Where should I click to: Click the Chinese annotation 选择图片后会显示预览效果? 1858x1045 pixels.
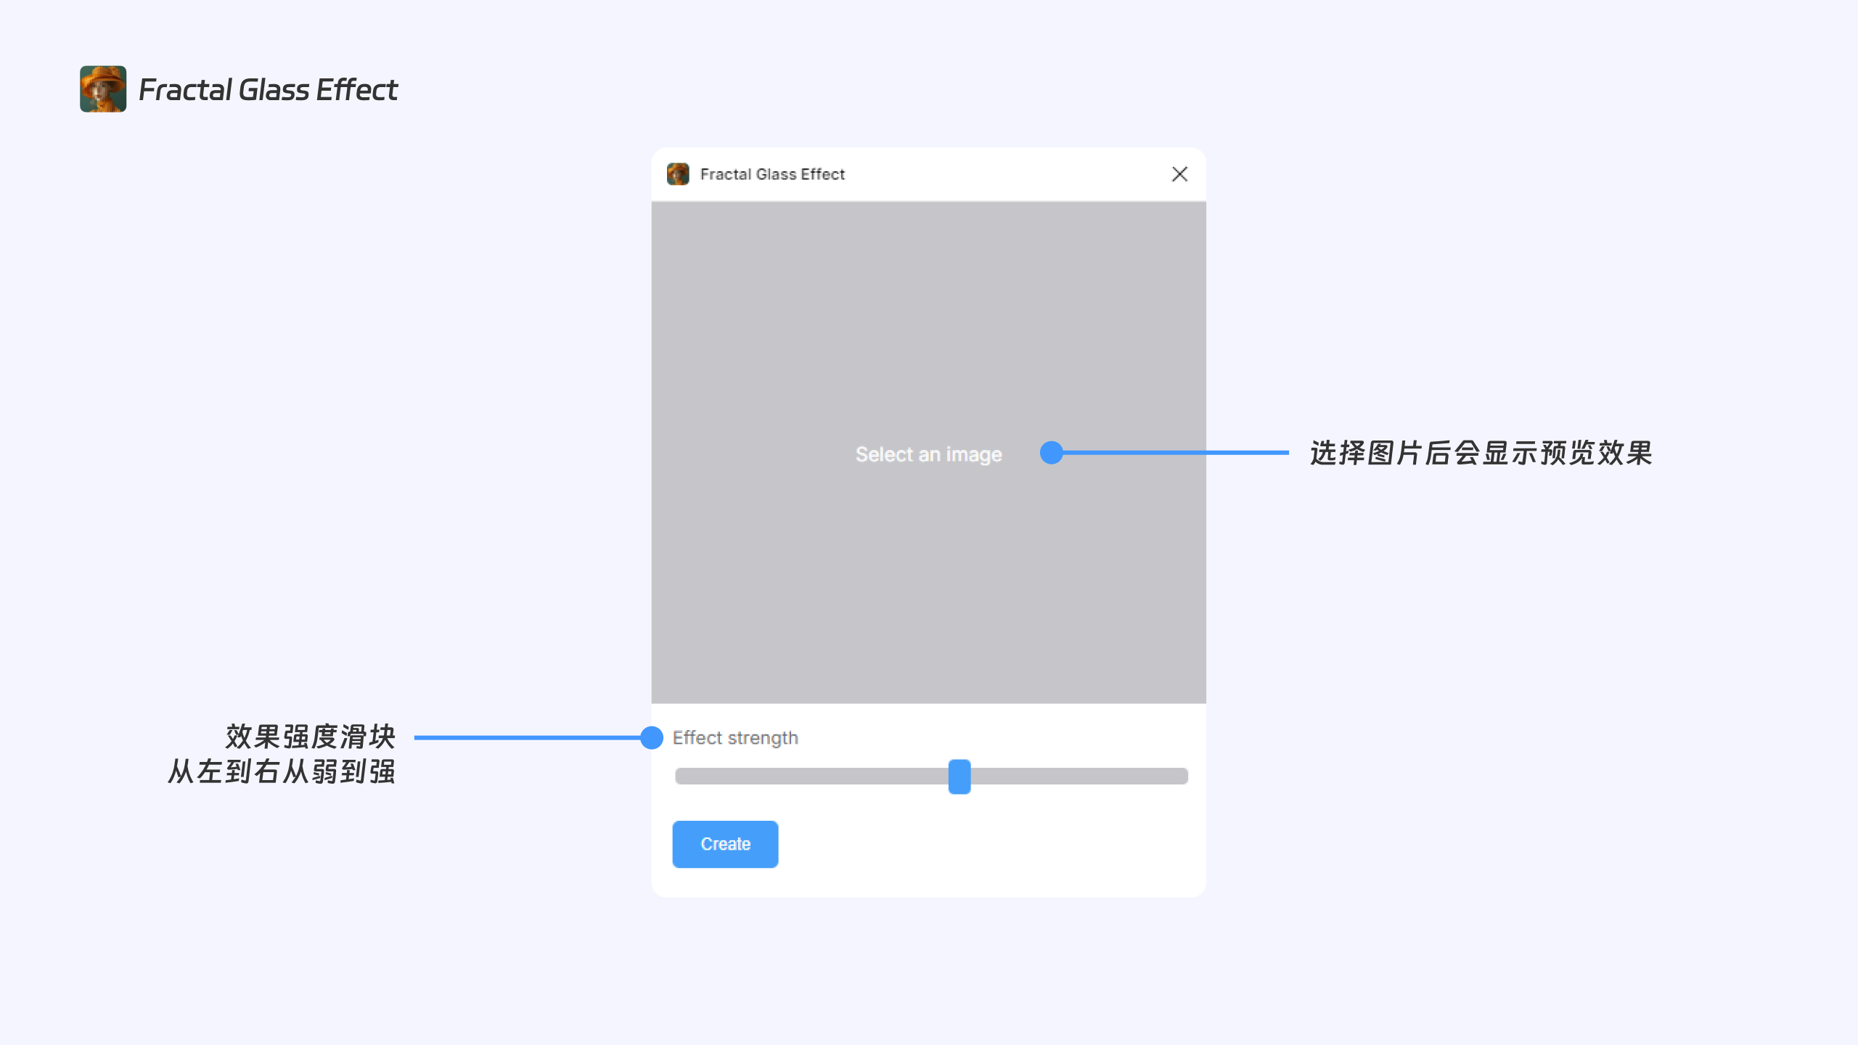coord(1481,453)
